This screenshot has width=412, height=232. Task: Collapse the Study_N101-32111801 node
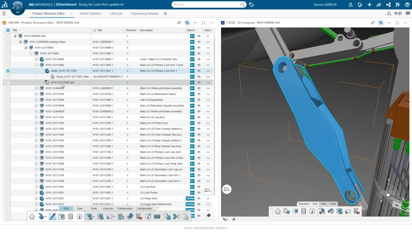point(42,71)
